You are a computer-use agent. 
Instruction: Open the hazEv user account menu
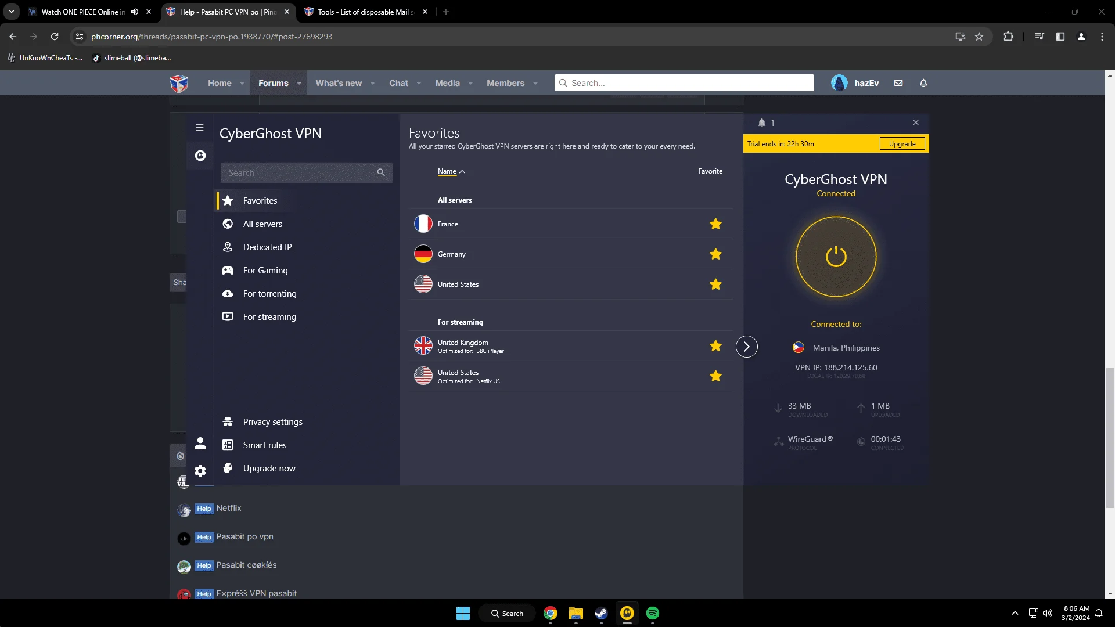(x=855, y=83)
